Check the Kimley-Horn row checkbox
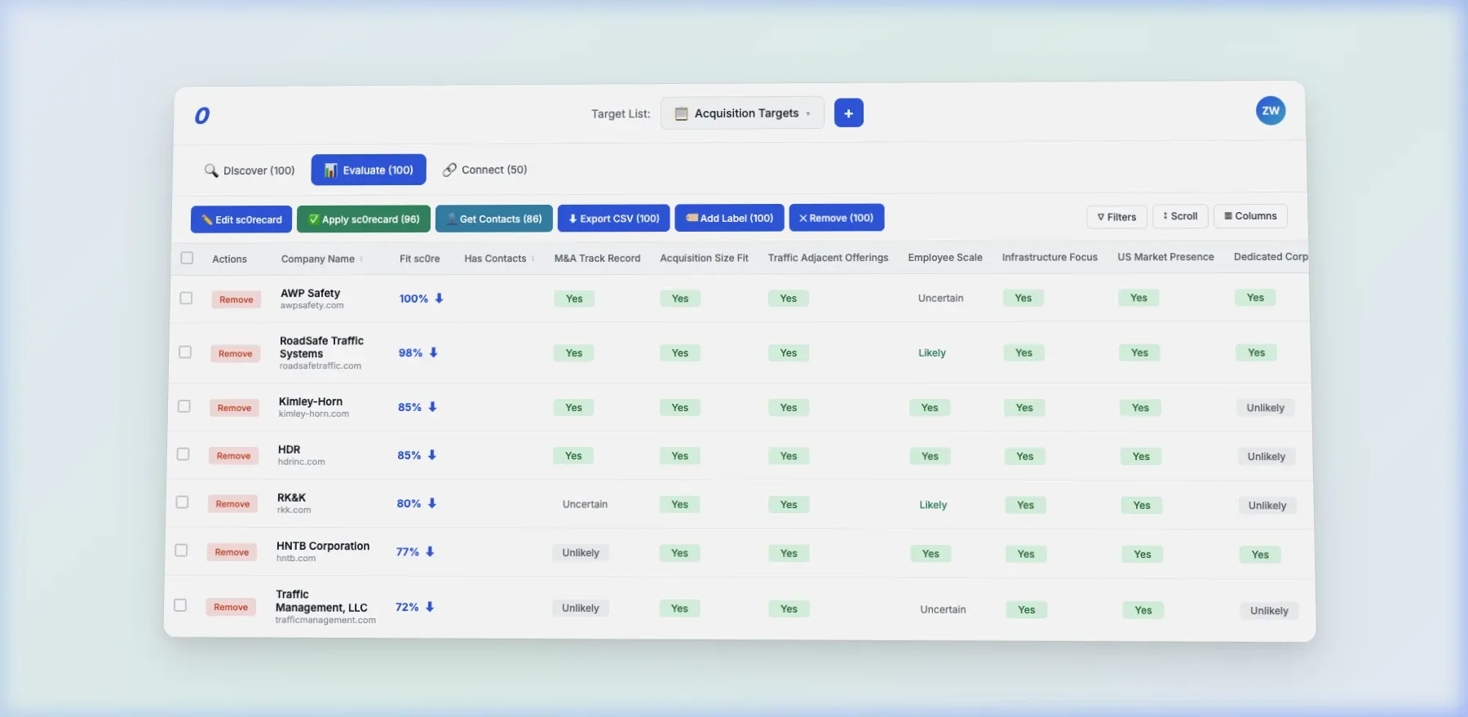1468x717 pixels. pos(184,406)
